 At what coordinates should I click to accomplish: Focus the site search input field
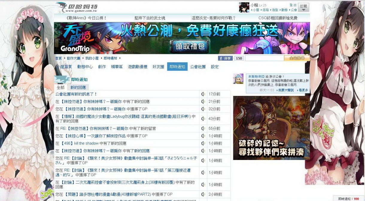pos(264,58)
